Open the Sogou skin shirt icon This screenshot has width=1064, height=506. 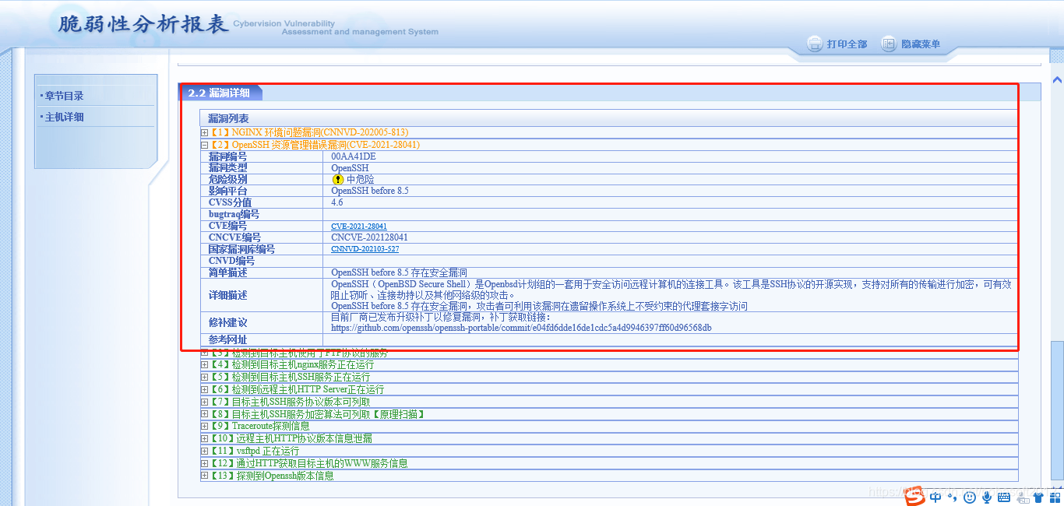(1038, 497)
